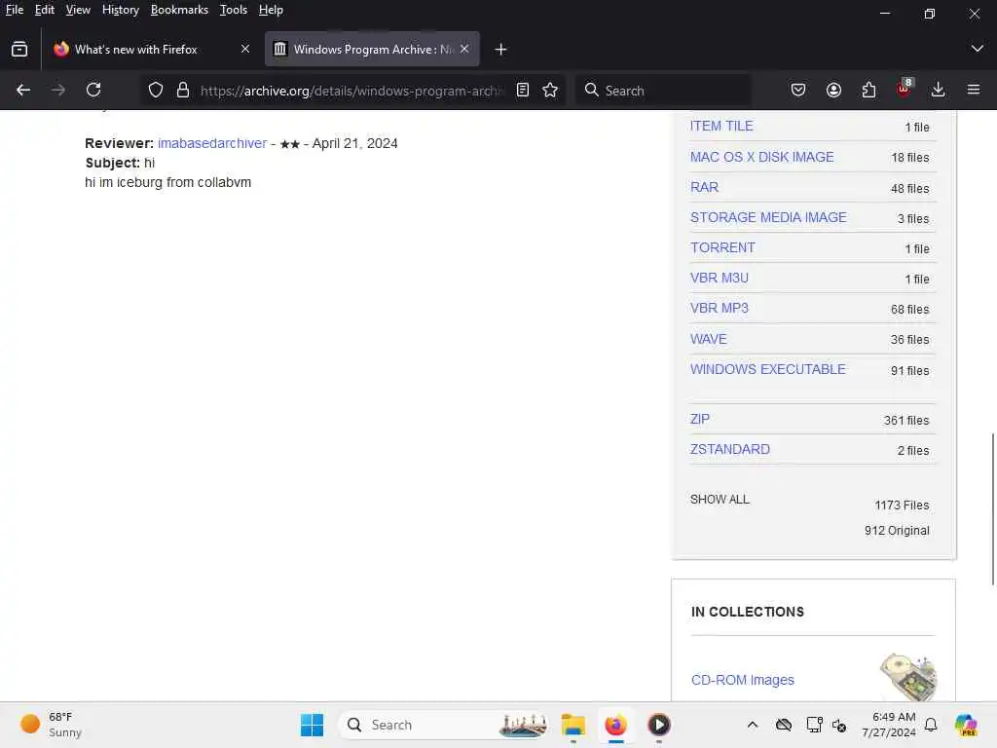Select Windows Program Archive tab
Viewport: 997px width, 748px height.
coord(372,49)
